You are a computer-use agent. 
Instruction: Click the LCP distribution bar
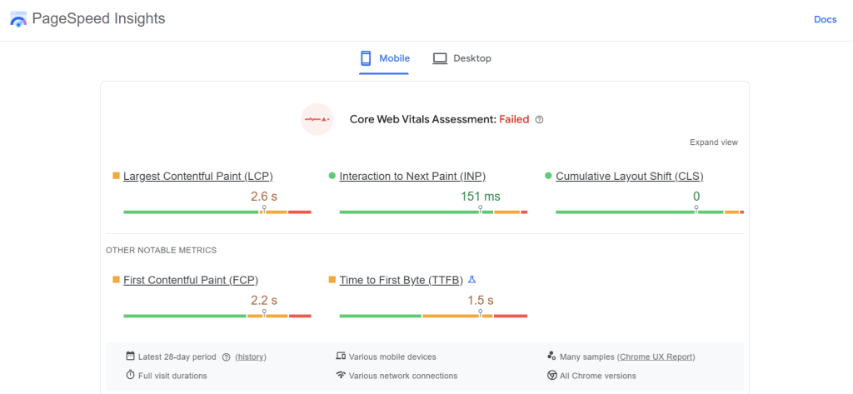click(217, 212)
